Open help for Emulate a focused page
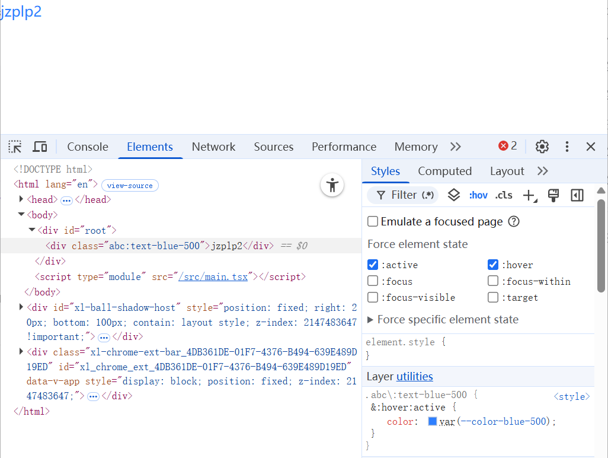This screenshot has width=608, height=458. tap(514, 222)
